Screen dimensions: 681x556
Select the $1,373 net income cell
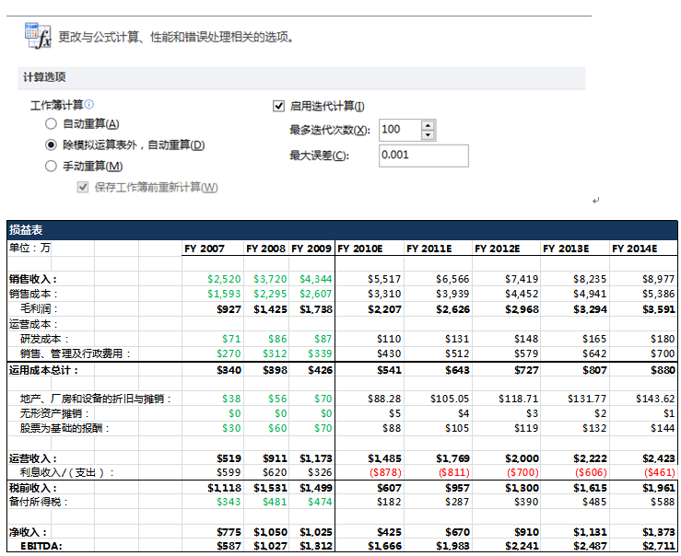click(x=656, y=532)
